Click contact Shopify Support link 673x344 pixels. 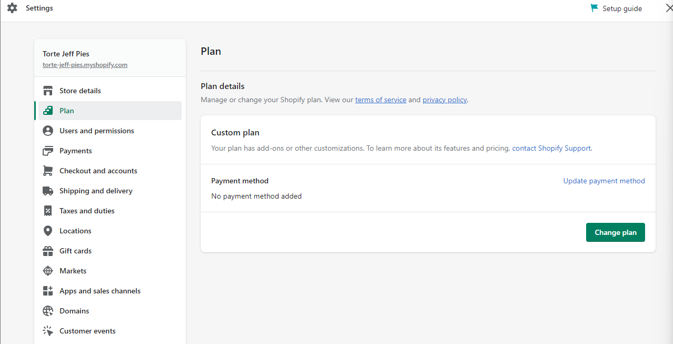(x=551, y=148)
